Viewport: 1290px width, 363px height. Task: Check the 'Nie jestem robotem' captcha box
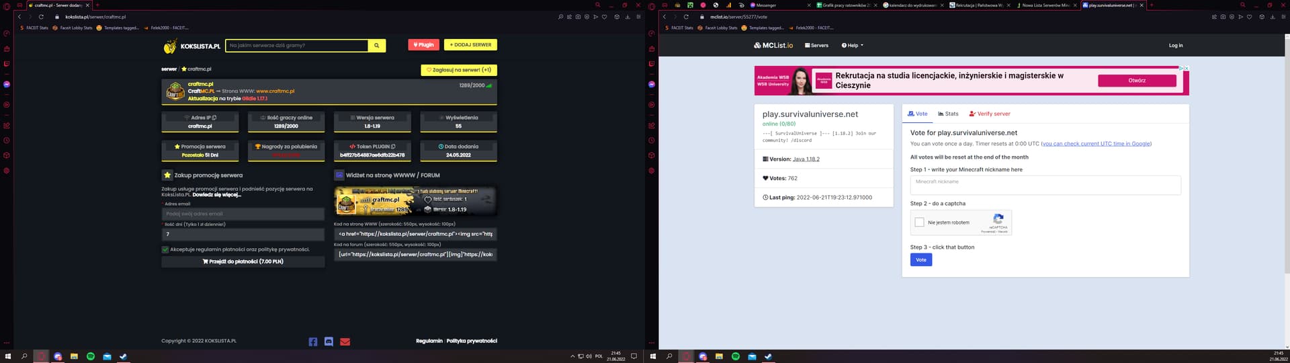pyautogui.click(x=919, y=223)
